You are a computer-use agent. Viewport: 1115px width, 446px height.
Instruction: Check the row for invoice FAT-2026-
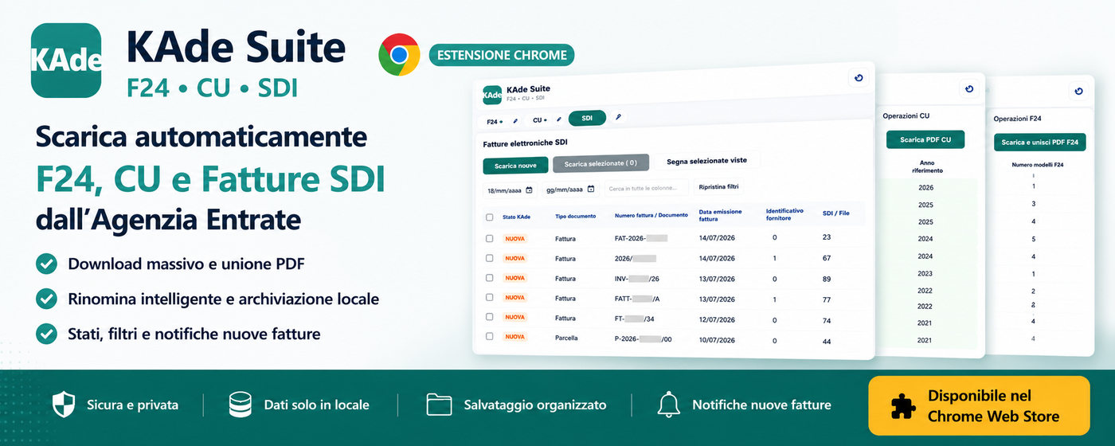tap(489, 238)
